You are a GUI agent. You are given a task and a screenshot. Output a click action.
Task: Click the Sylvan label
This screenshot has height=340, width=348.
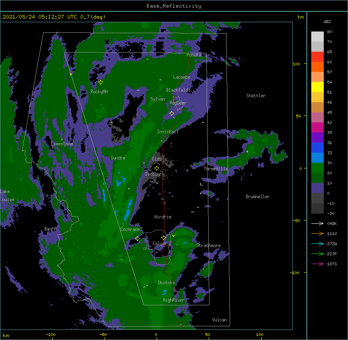tap(157, 99)
